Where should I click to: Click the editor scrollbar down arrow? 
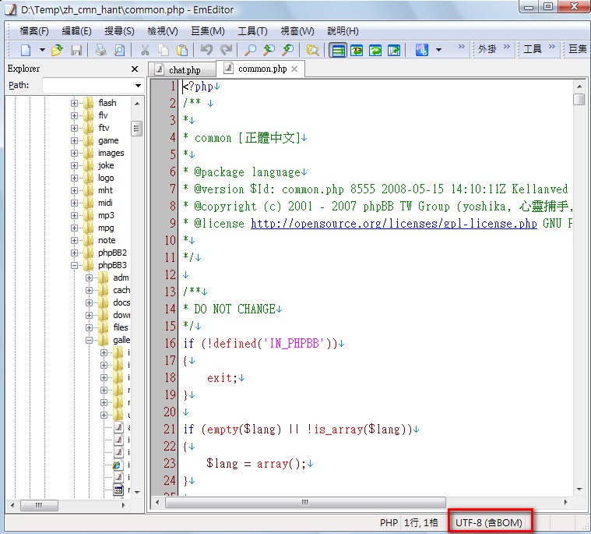pyautogui.click(x=579, y=490)
